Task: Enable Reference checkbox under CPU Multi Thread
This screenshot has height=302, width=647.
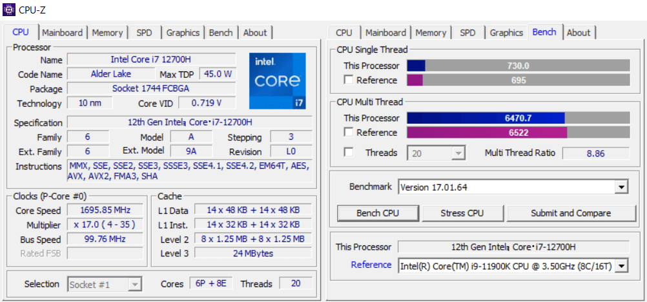Action: point(349,133)
